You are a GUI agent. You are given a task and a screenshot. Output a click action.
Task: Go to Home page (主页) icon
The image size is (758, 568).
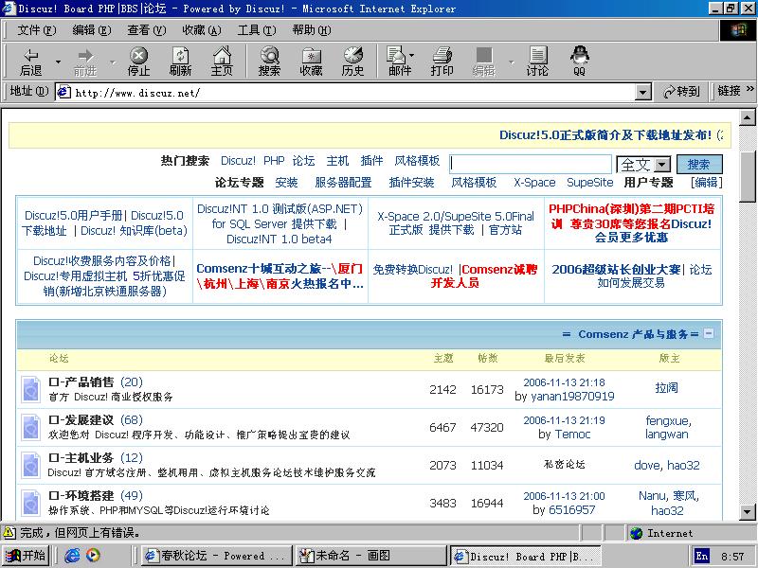pos(222,62)
